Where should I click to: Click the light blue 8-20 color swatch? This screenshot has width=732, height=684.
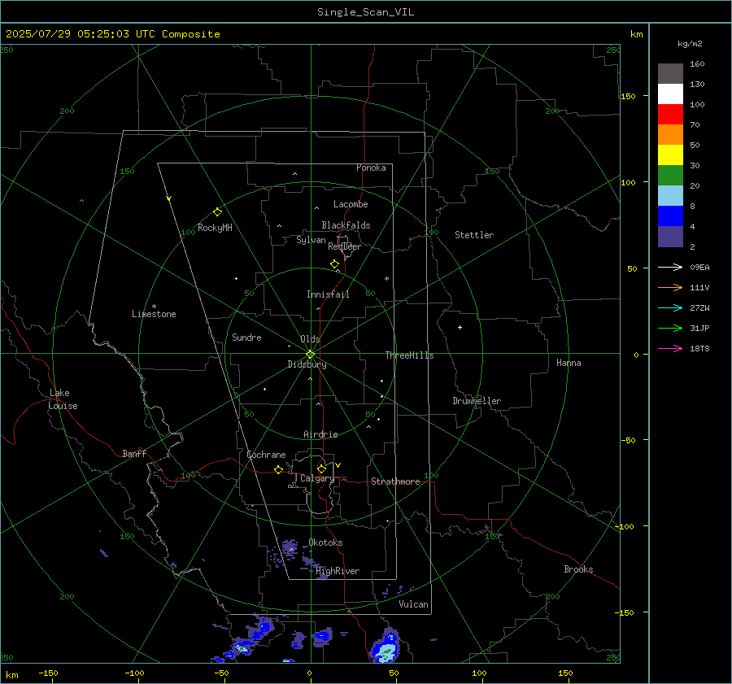coord(670,196)
